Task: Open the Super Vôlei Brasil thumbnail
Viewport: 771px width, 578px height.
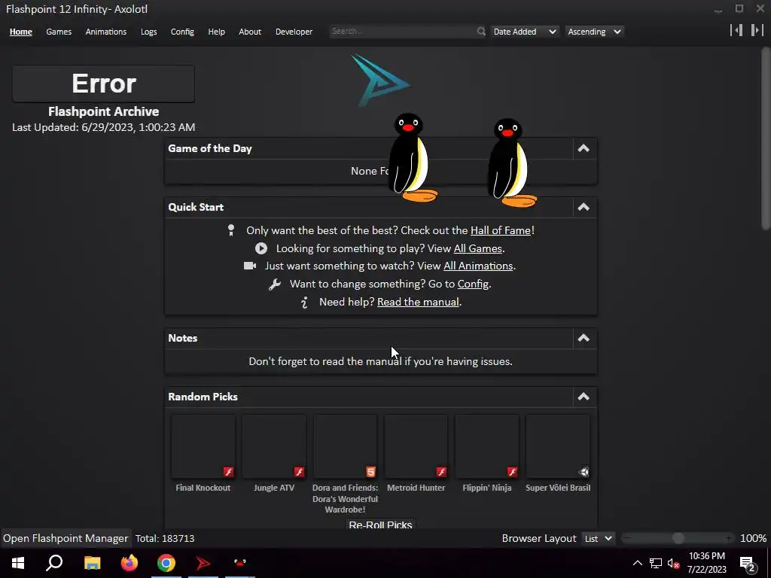Action: pyautogui.click(x=558, y=446)
